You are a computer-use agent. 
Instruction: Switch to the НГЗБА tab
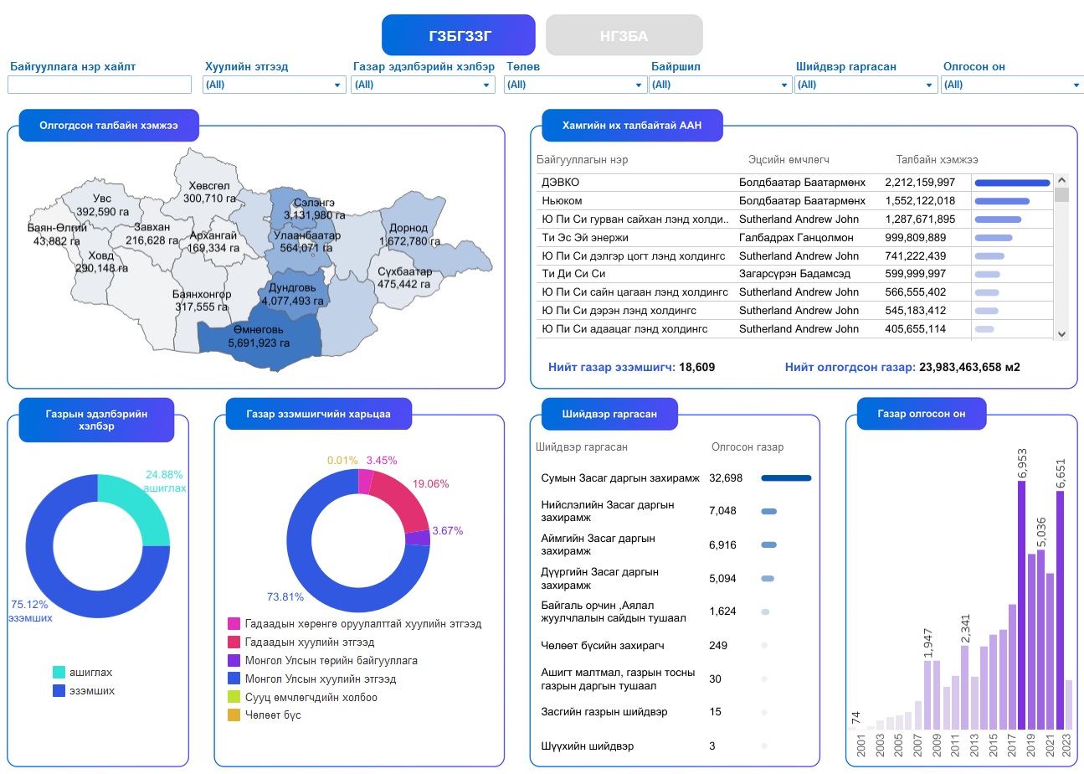click(624, 35)
